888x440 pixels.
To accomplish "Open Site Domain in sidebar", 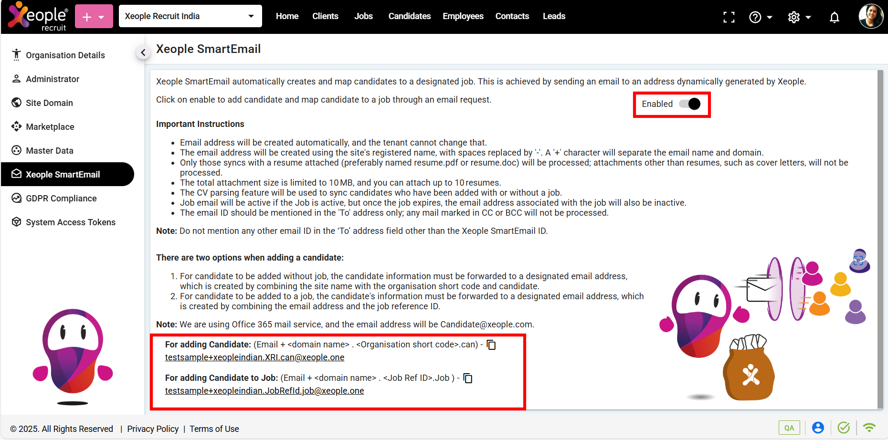I will coord(67,103).
